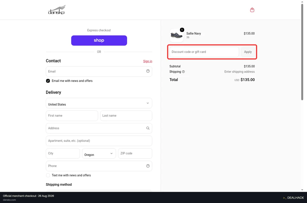
Task: Click into the First name field
Action: point(72,116)
